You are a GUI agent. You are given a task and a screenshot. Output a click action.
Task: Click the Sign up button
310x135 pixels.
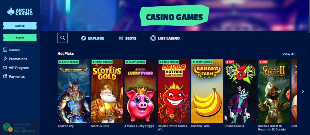pyautogui.click(x=20, y=26)
